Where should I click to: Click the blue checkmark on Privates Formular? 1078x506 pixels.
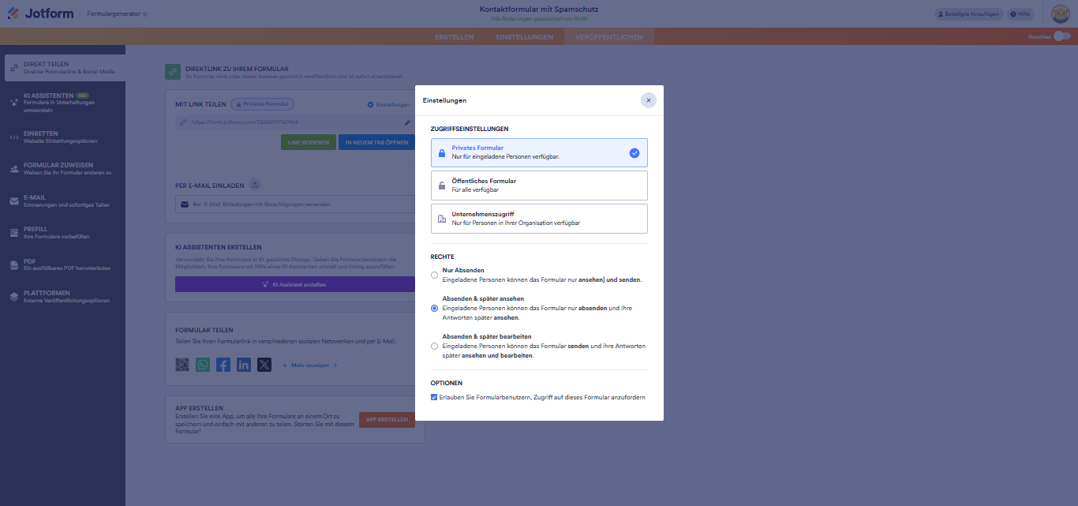(x=634, y=153)
